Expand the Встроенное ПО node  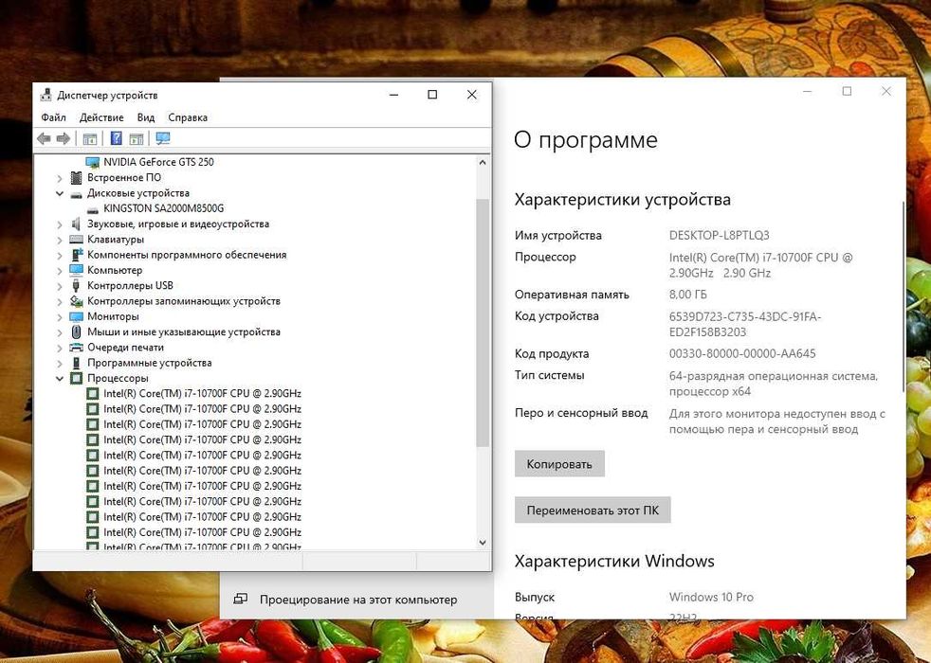tap(60, 178)
